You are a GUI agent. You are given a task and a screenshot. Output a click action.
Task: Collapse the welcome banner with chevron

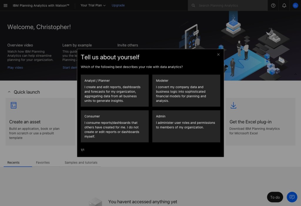tap(295, 74)
